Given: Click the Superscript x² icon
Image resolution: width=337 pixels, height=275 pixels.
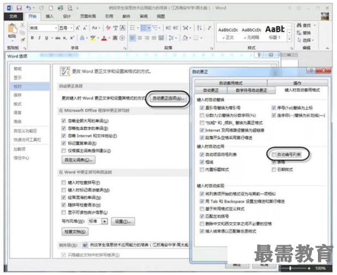Looking at the screenshot, I should tap(72, 38).
